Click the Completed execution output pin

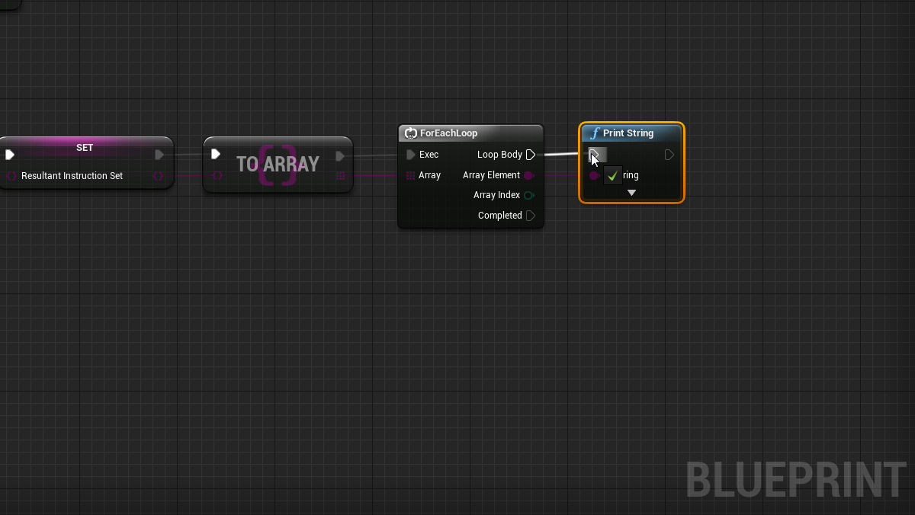pos(531,216)
